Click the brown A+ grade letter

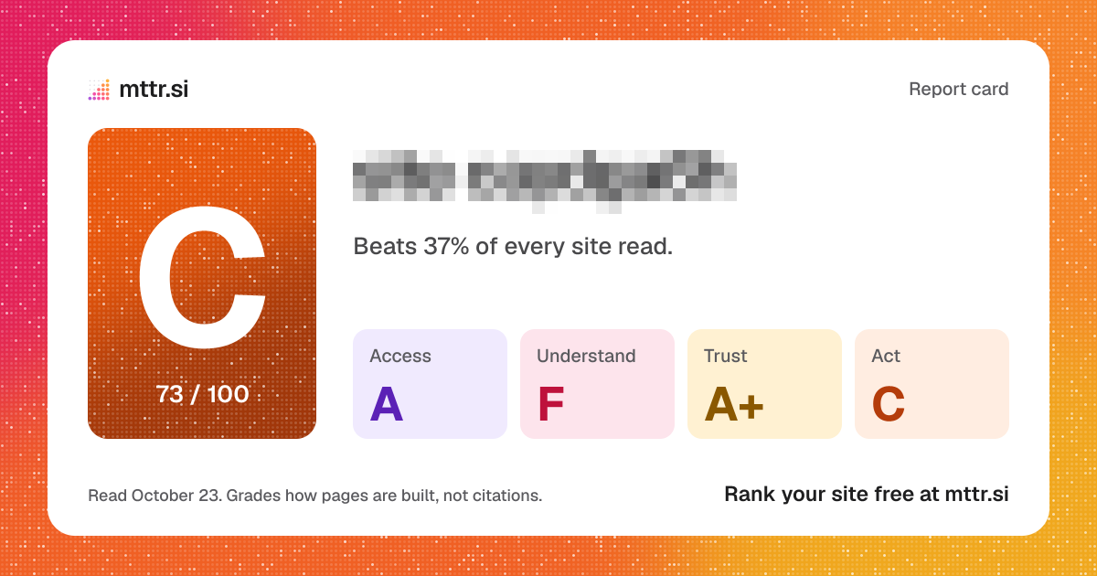734,404
